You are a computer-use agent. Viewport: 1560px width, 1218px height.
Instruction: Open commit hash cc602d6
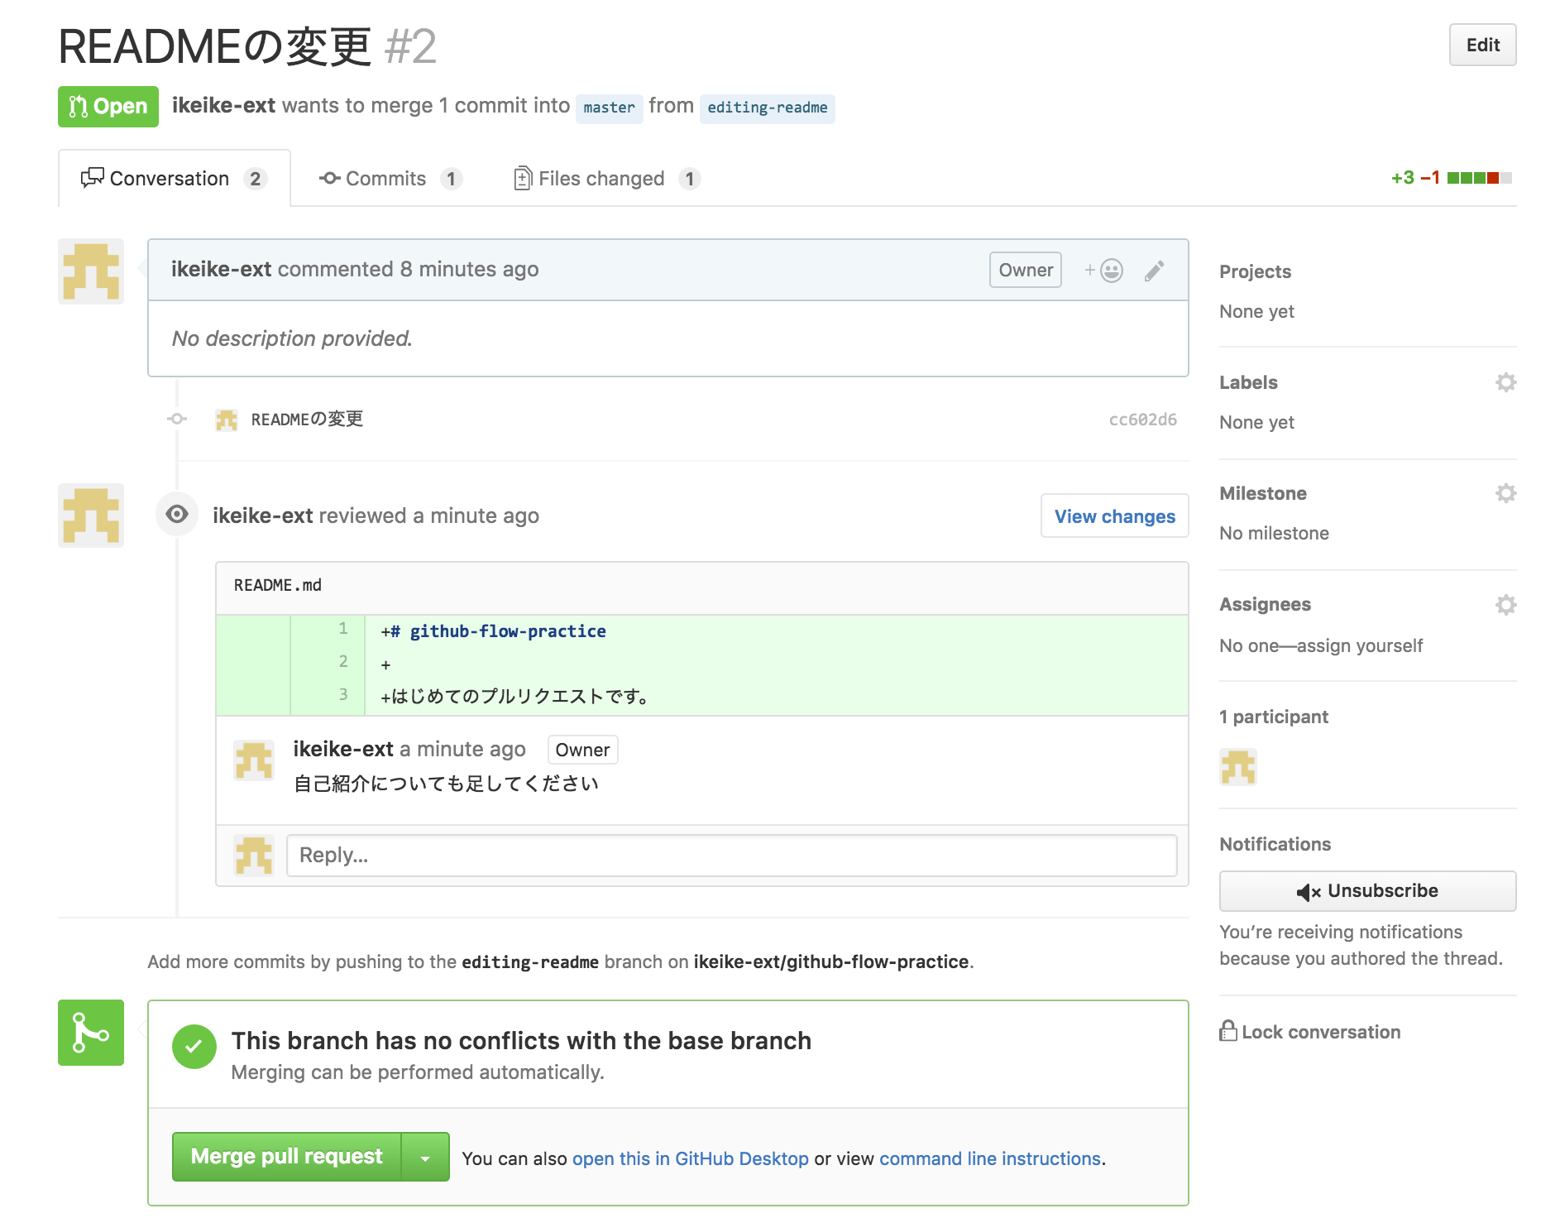(x=1142, y=420)
